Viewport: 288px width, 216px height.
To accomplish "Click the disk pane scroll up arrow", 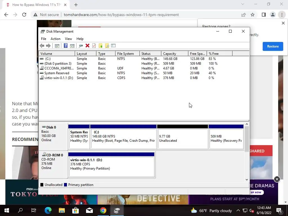I will tap(247, 124).
